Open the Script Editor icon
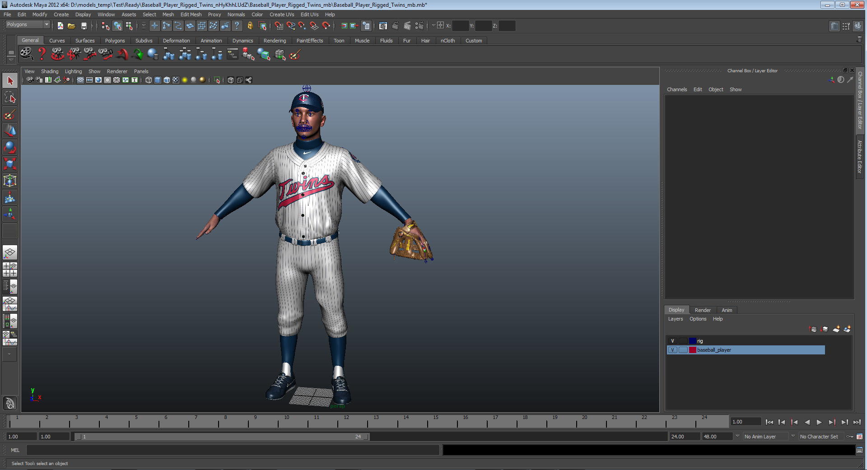Image resolution: width=867 pixels, height=470 pixels. click(x=859, y=450)
